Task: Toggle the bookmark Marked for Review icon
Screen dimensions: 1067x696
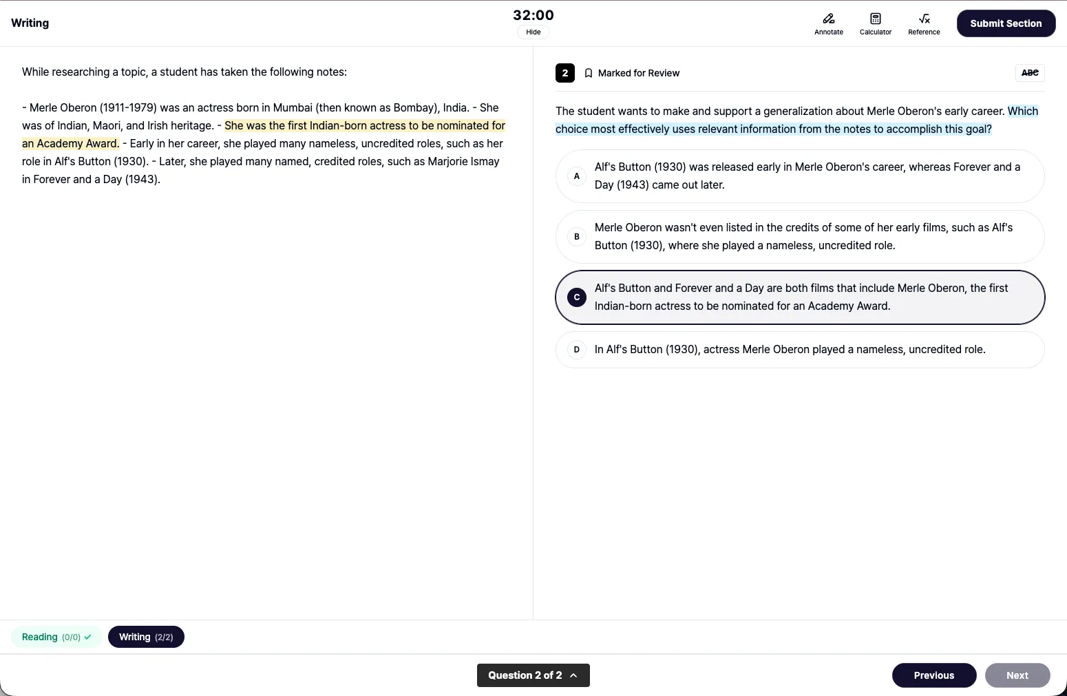Action: coord(589,73)
